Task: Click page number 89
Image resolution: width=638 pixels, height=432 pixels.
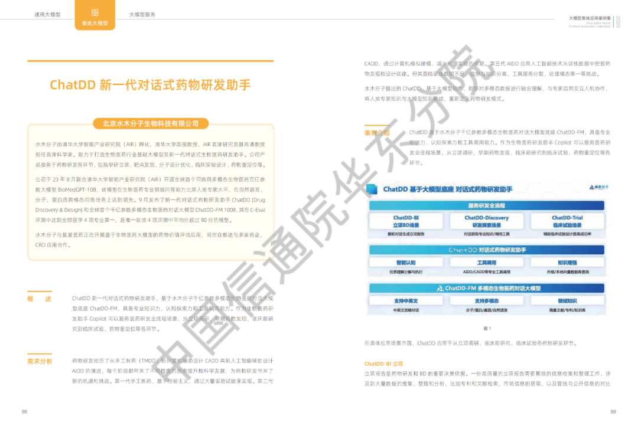Action: pos(613,412)
